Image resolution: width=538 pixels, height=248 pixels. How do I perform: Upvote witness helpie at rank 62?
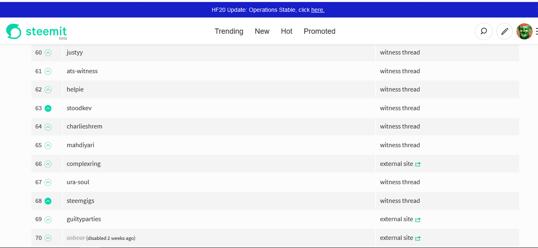pos(48,89)
